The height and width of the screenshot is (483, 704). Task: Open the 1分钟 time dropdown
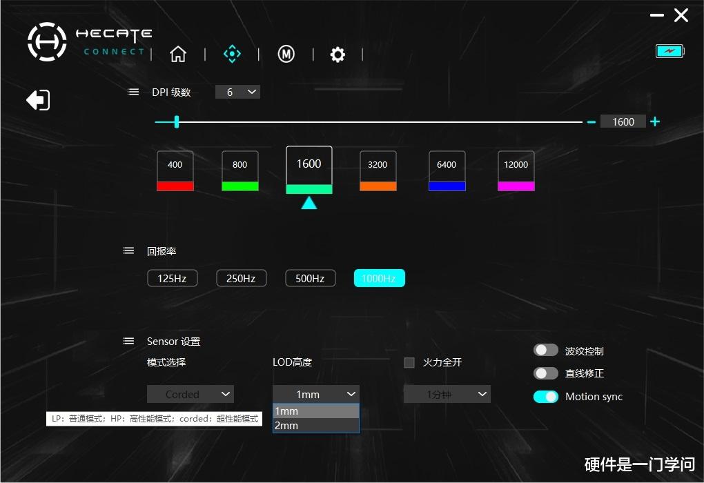[447, 394]
